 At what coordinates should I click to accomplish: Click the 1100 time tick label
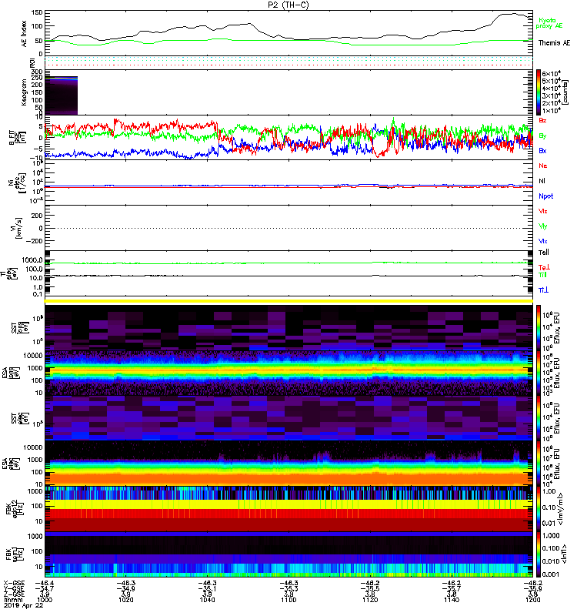(x=288, y=600)
